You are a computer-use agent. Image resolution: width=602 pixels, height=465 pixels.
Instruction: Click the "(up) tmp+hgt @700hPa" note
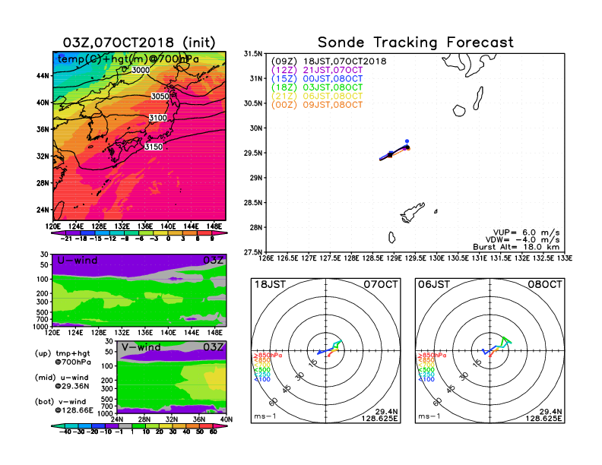62,358
